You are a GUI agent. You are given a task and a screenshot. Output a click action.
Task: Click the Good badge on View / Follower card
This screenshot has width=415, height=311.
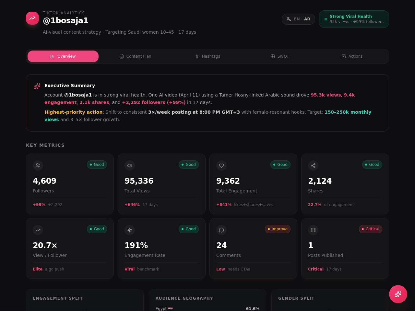pyautogui.click(x=97, y=229)
